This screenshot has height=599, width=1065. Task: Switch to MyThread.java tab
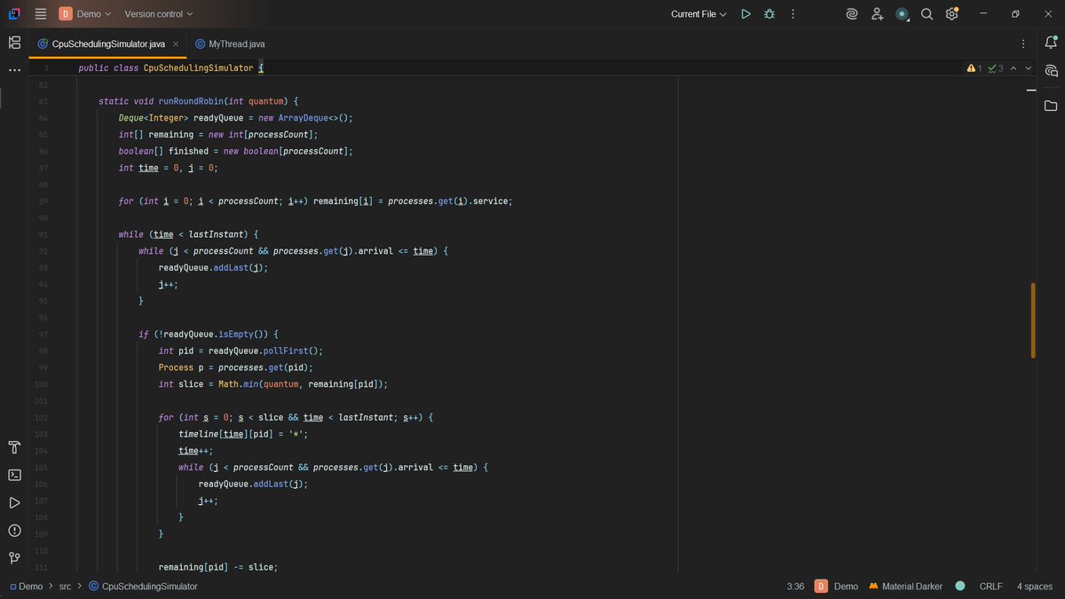click(x=229, y=43)
